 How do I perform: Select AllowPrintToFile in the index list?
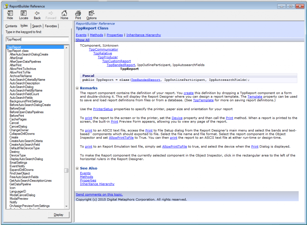[20, 72]
